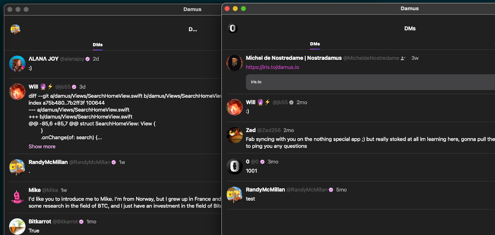
Task: Open Zed's name in right window
Action: click(x=251, y=130)
